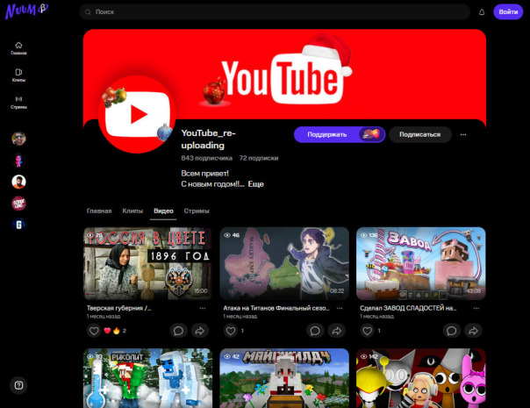Image resolution: width=530 pixels, height=408 pixels.
Task: Click the Поддержать support button
Action: click(x=340, y=134)
